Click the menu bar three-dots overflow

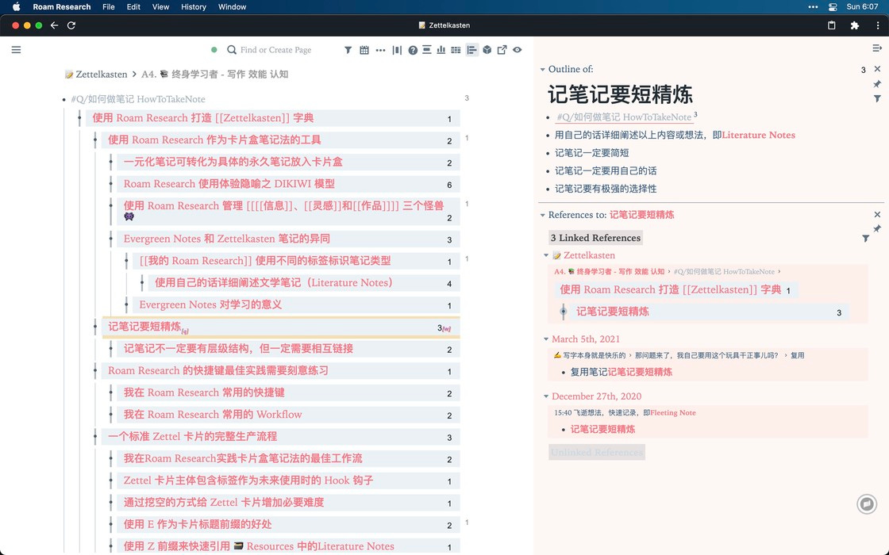[813, 7]
